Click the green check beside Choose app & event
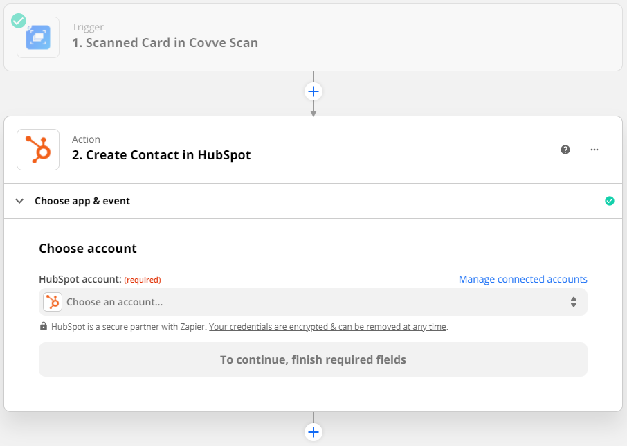This screenshot has height=446, width=627. (609, 201)
